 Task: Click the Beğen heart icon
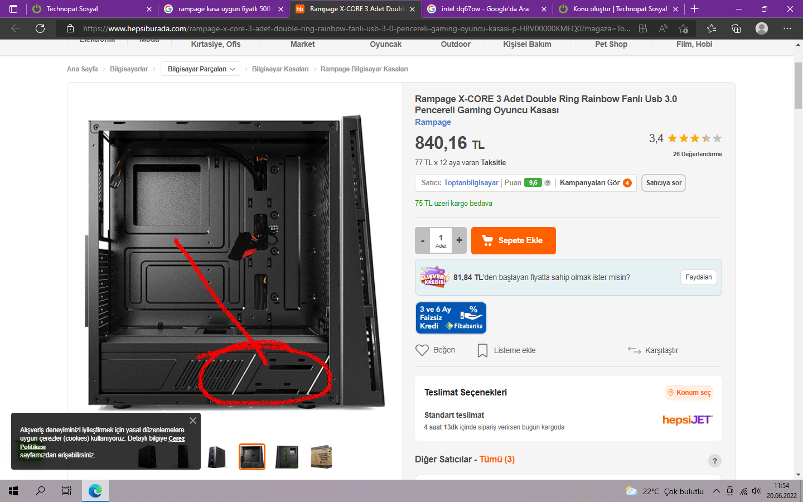[x=422, y=350]
